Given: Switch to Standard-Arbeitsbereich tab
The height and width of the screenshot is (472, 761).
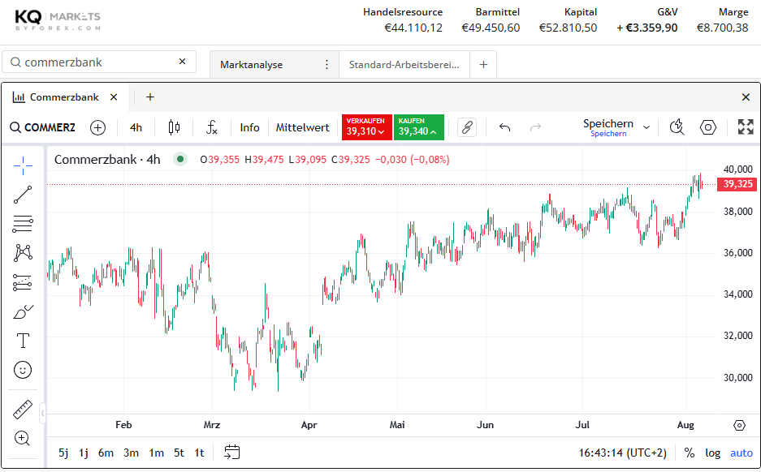Looking at the screenshot, I should coord(404,64).
